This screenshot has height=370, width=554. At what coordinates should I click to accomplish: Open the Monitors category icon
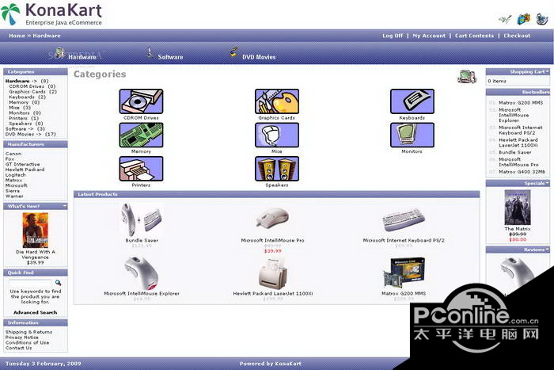[x=412, y=135]
